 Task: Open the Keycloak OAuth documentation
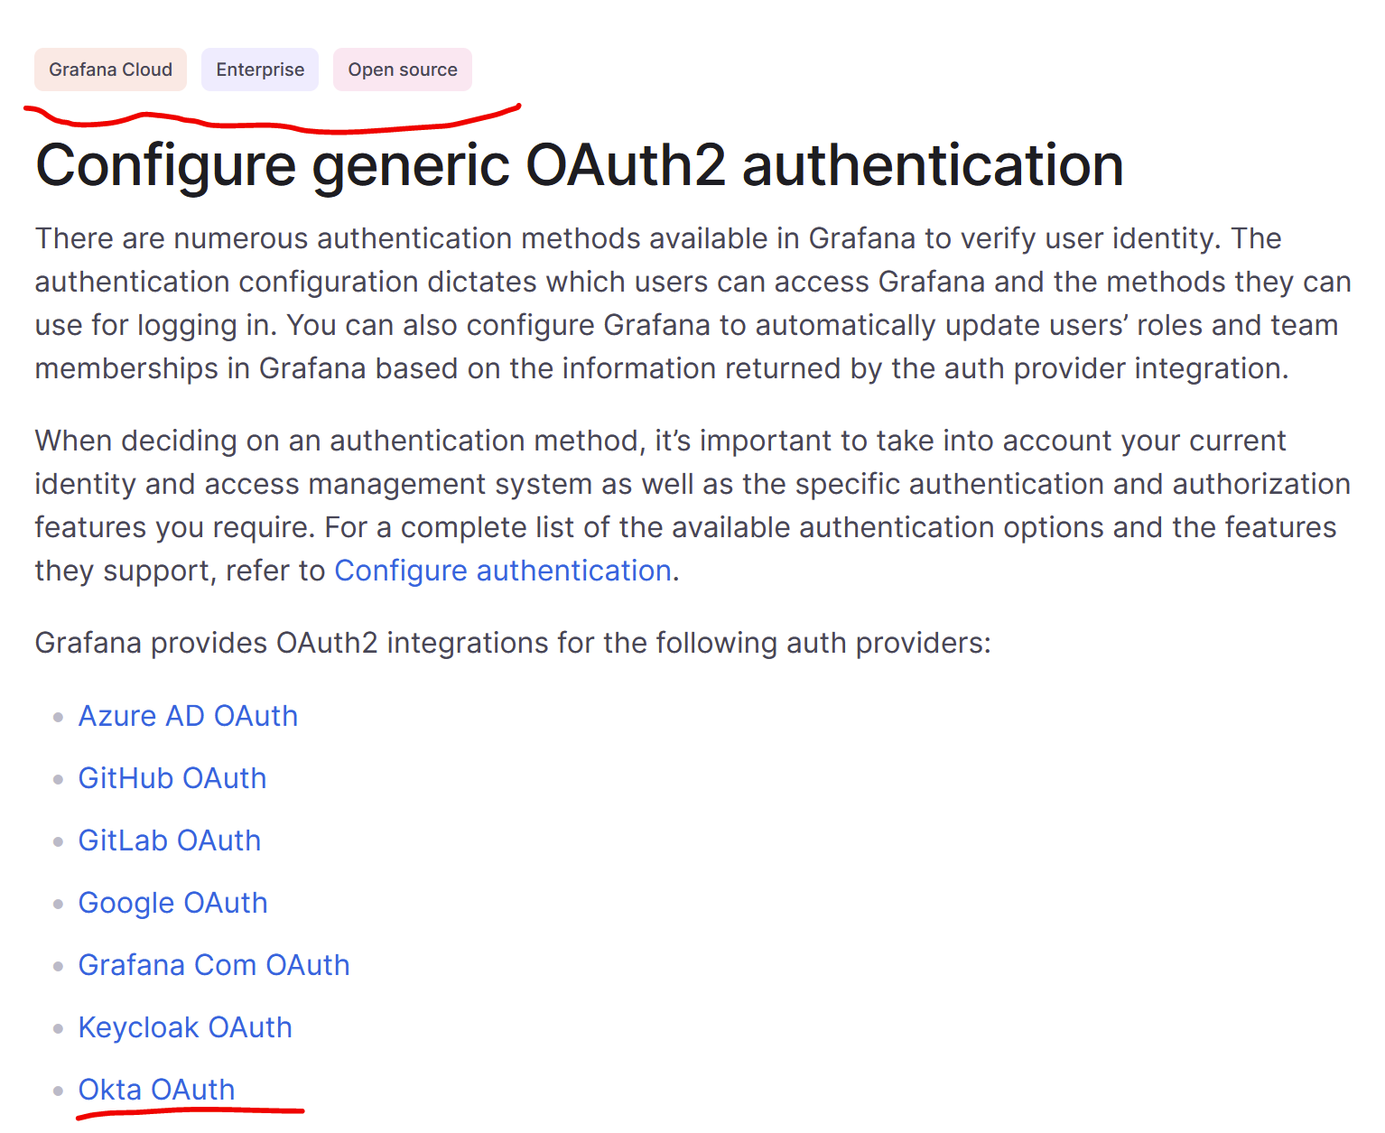point(185,1026)
